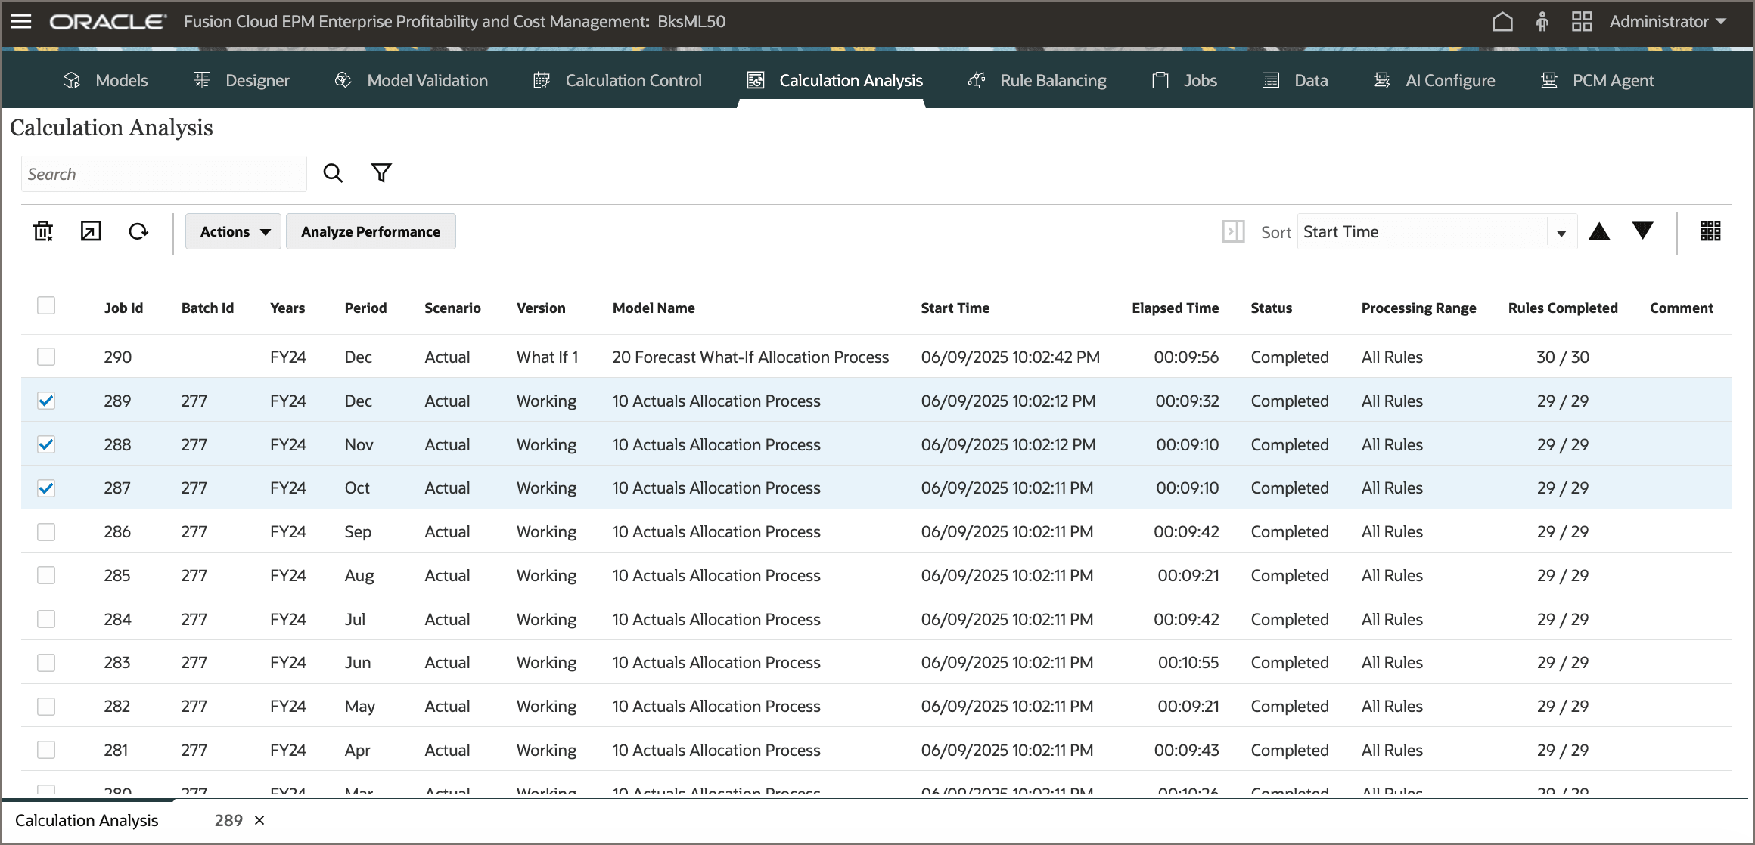Click the apps grid icon near Administrator
The width and height of the screenshot is (1755, 845).
[1582, 21]
